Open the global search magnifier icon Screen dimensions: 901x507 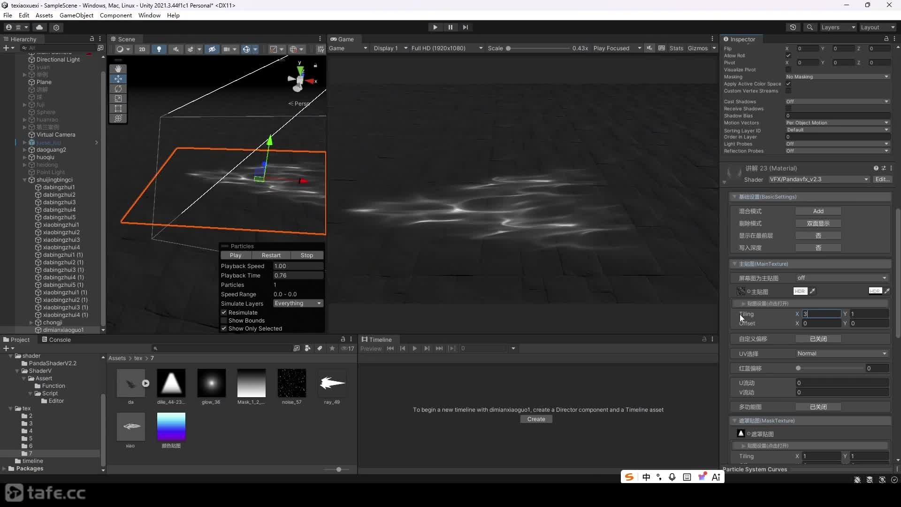(809, 27)
